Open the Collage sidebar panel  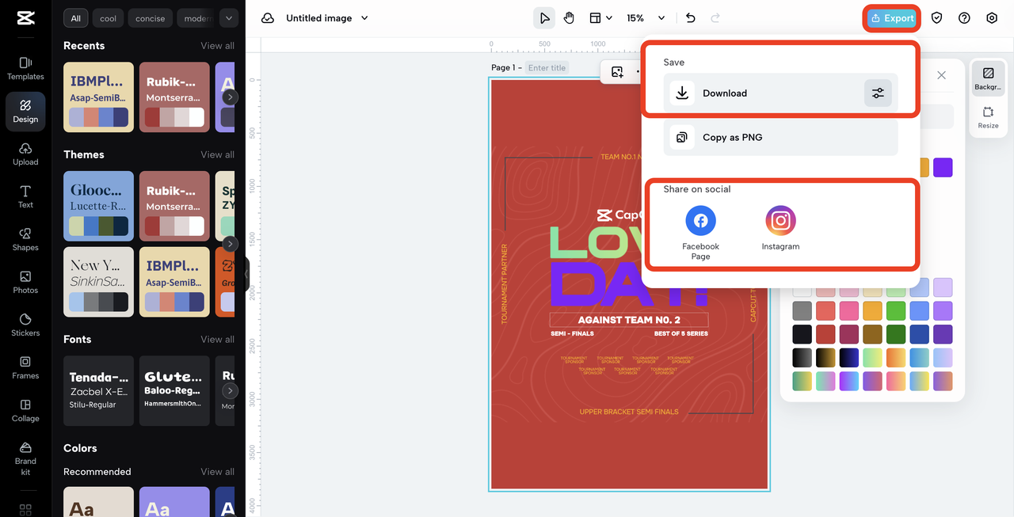click(x=25, y=410)
